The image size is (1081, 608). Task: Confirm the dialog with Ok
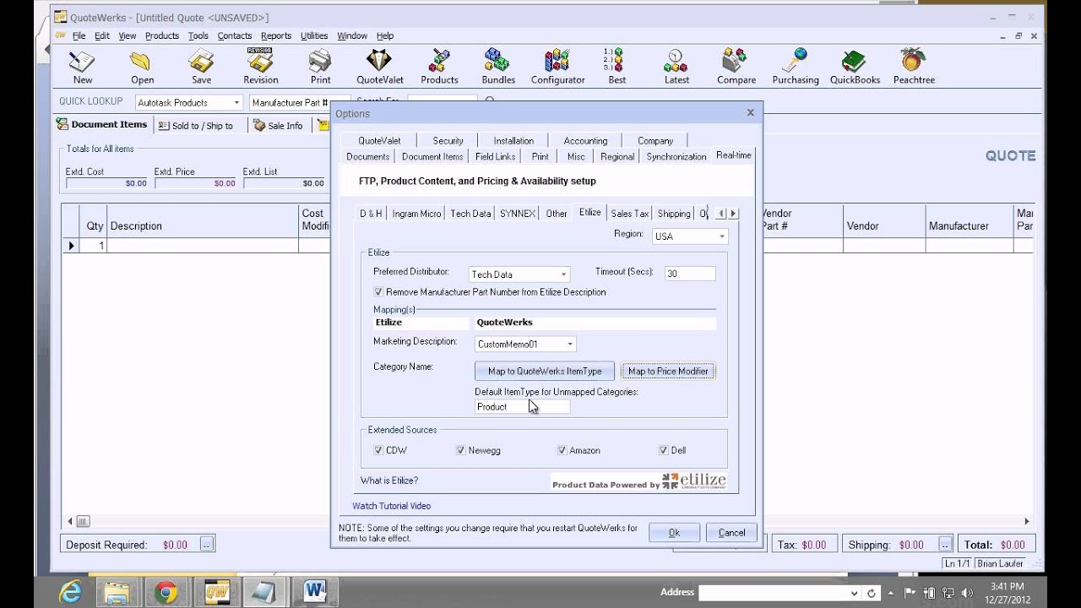674,532
